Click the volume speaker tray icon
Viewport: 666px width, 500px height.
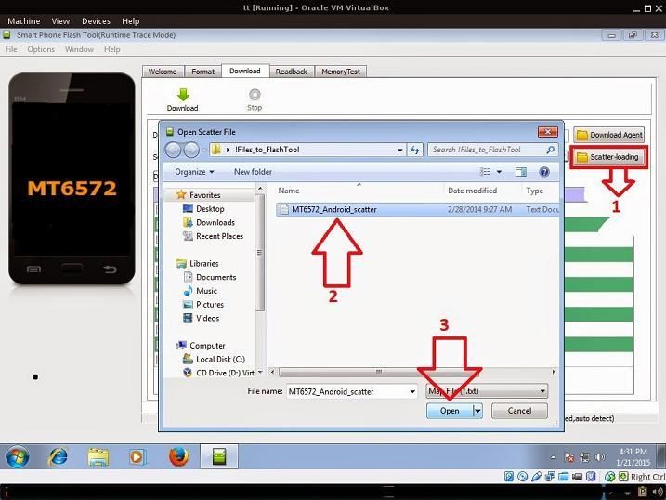(x=600, y=457)
